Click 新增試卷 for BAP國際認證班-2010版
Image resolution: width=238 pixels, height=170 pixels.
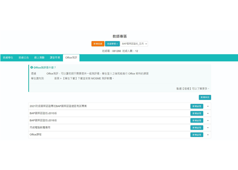click(x=197, y=113)
